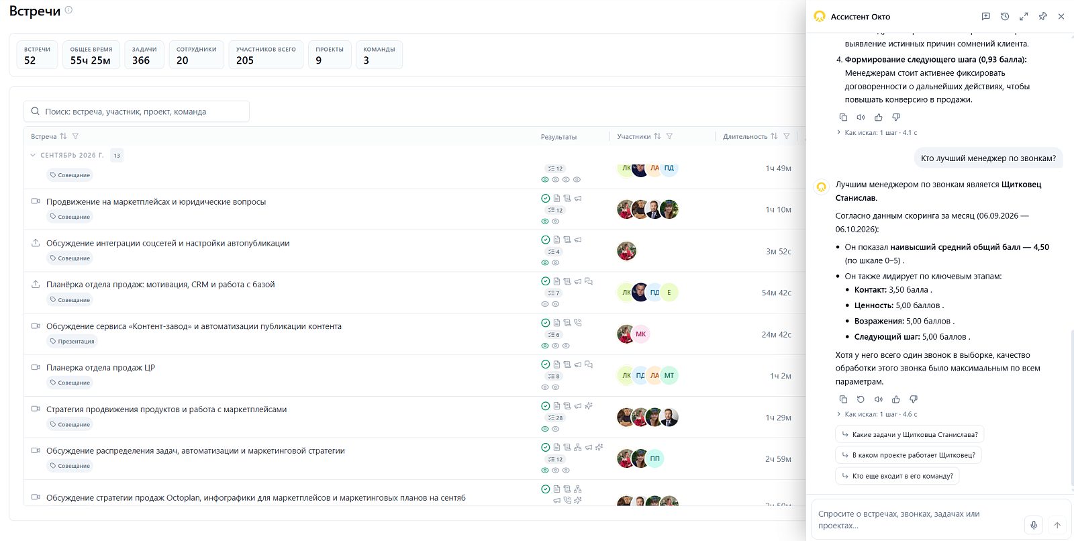Open the assistant chat history
Screen dimensions: 1074x541
(x=1005, y=17)
